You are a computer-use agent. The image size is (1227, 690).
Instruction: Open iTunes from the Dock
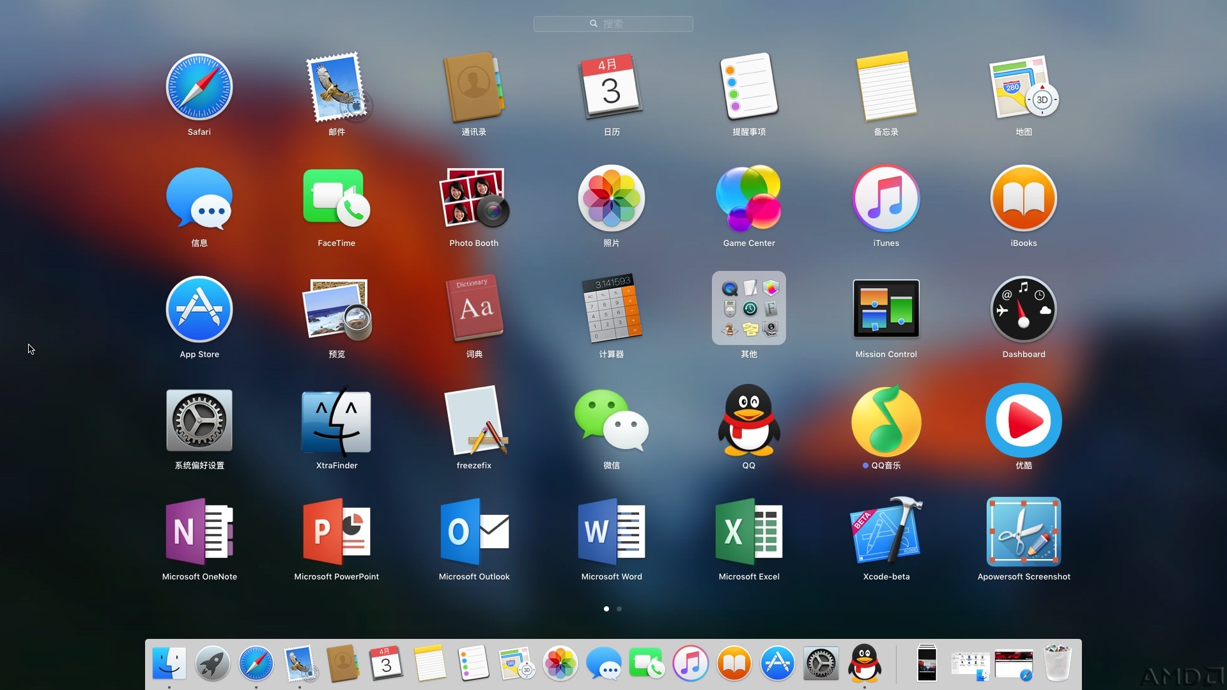point(690,663)
